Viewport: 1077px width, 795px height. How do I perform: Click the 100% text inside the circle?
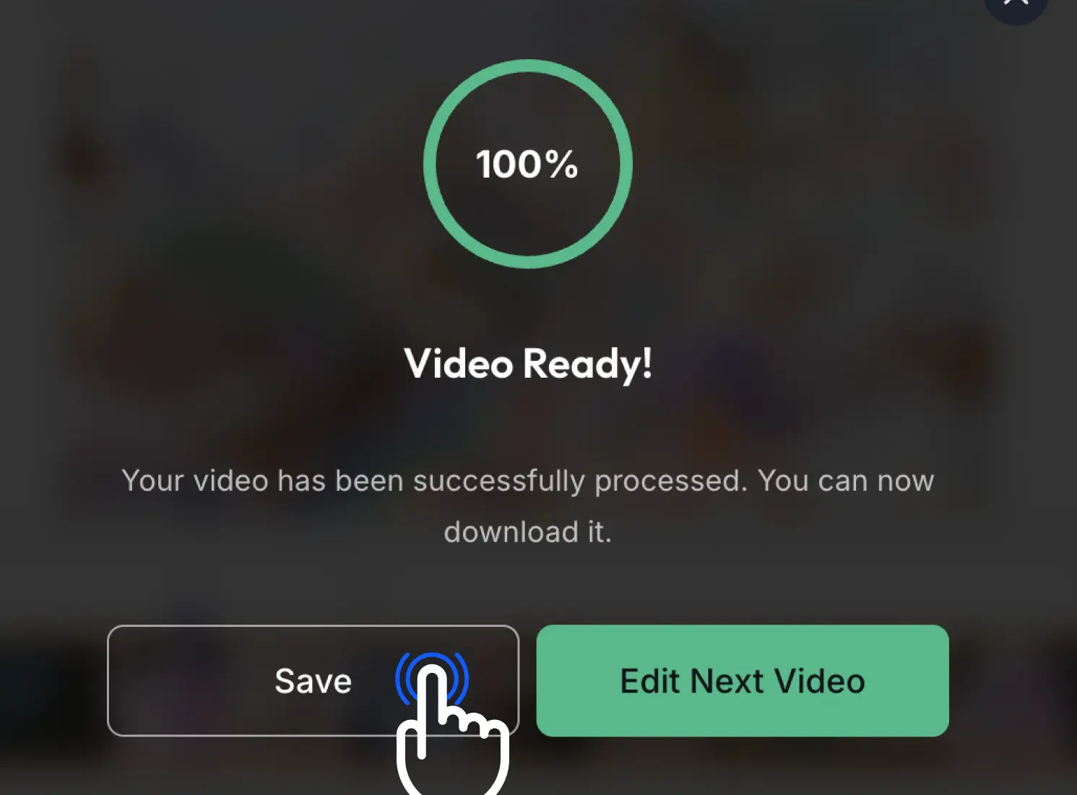point(527,165)
